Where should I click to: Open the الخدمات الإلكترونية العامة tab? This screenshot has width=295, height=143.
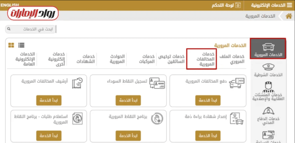[x=25, y=59]
